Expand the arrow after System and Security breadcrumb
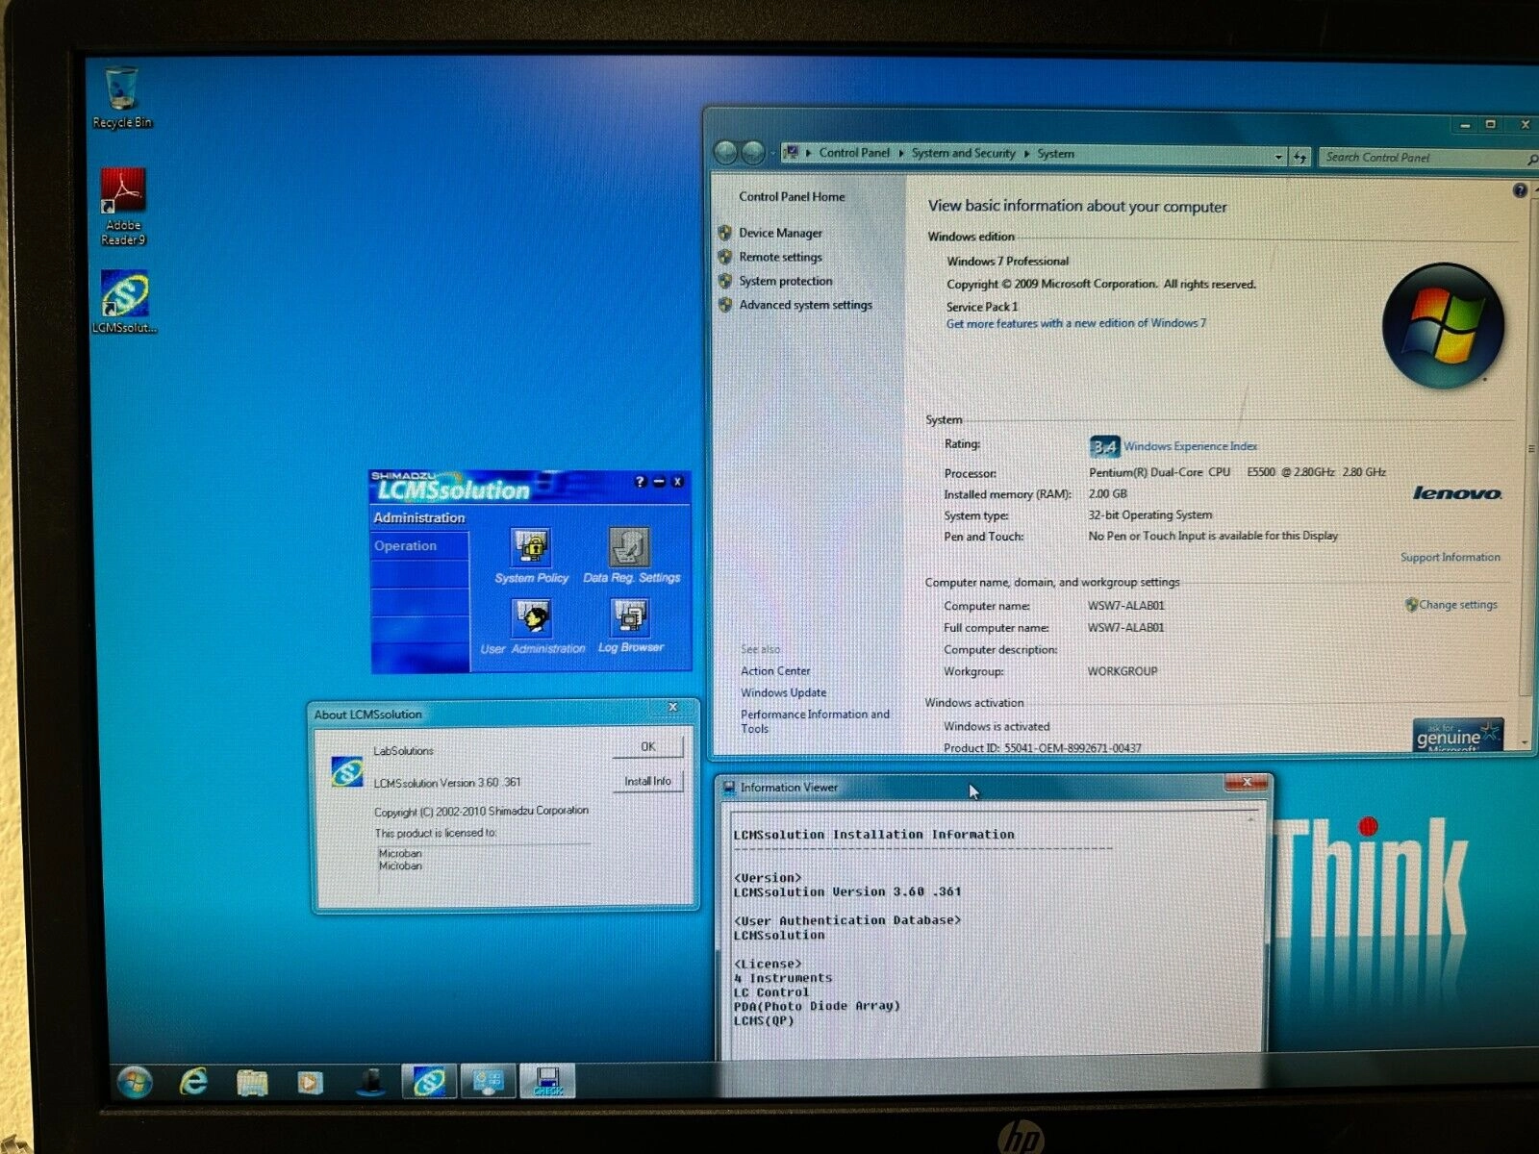Screen dimensions: 1539x1154 point(1026,154)
